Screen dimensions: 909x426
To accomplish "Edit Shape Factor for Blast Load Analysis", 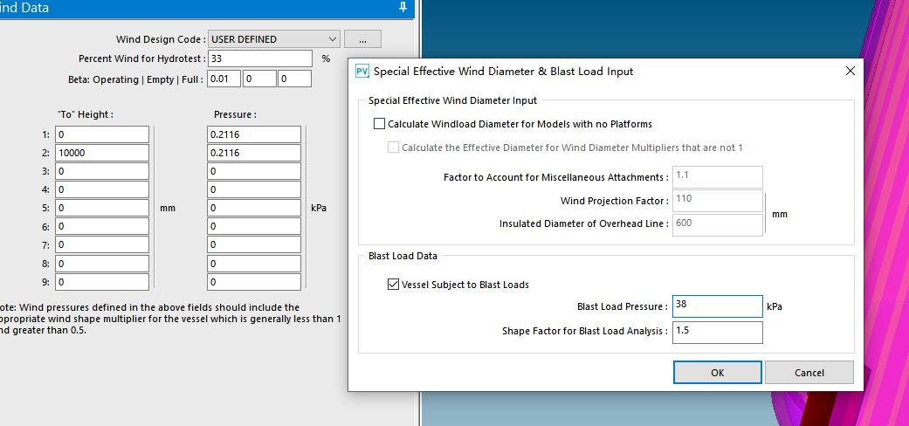I will (717, 332).
